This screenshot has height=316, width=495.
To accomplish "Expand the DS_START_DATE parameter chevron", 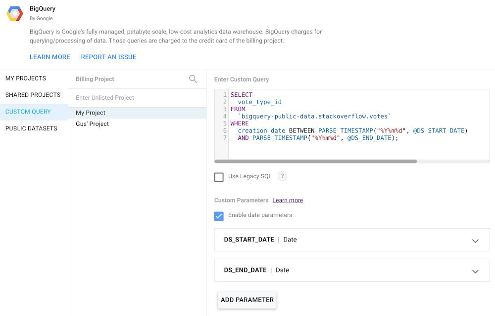I will click(x=475, y=241).
